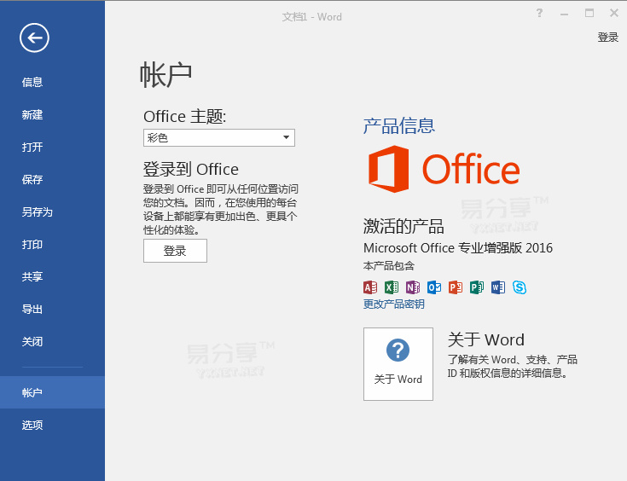Click the PowerPoint app icon

pyautogui.click(x=456, y=287)
